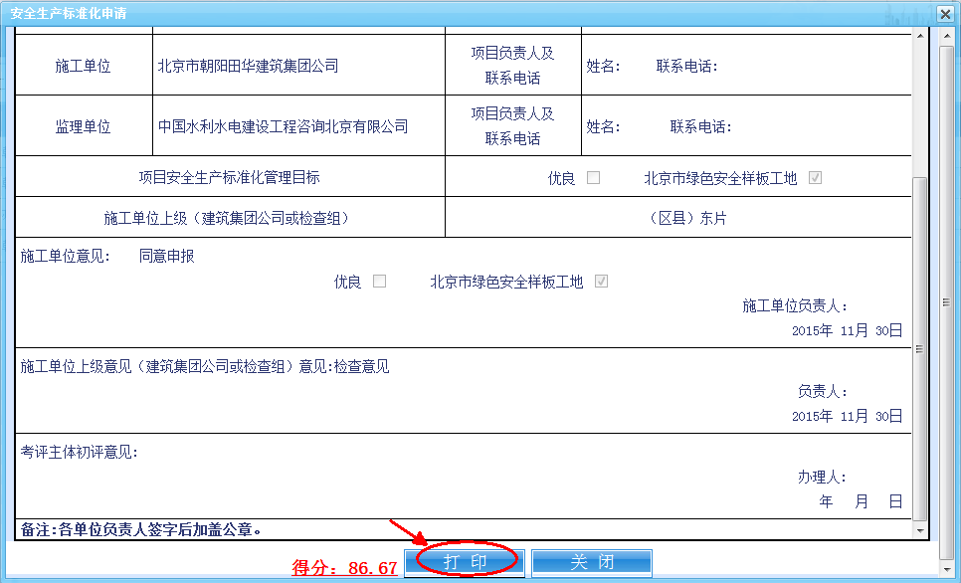Click the 检查意见 text in 上级意见 section
The height and width of the screenshot is (583, 961).
coord(361,367)
